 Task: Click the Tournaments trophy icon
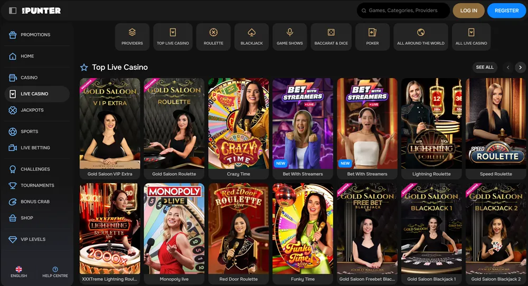tap(13, 185)
